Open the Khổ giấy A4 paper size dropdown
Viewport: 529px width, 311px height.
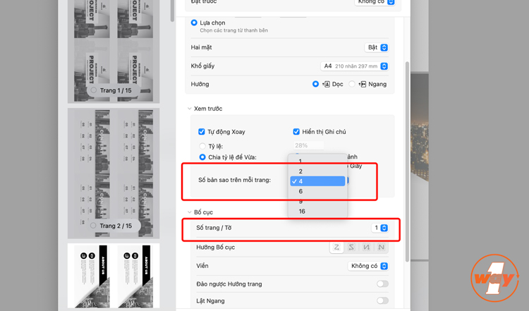pyautogui.click(x=354, y=66)
